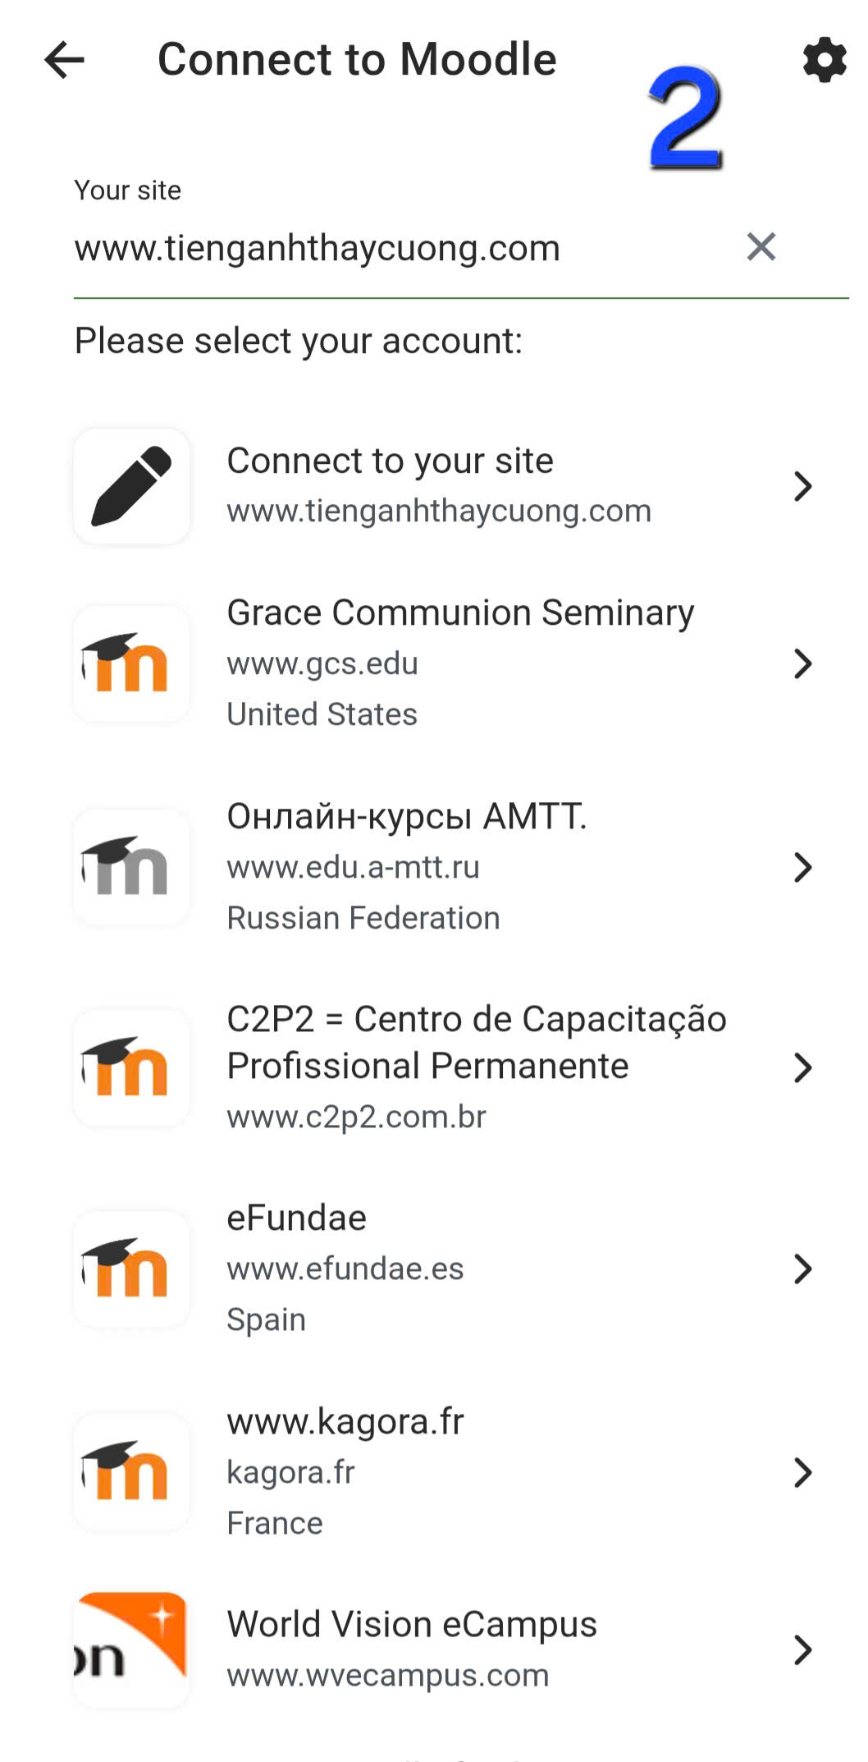The width and height of the screenshot is (868, 1762).
Task: Select the Онлайн-курсы AMTT. site title
Action: pos(407,816)
